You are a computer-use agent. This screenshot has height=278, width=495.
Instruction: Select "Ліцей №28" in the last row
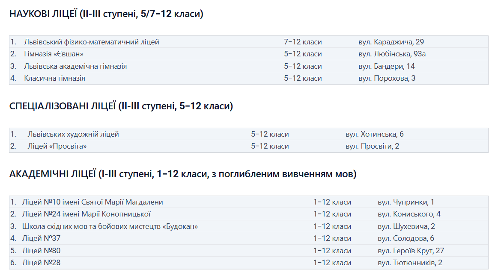click(42, 263)
